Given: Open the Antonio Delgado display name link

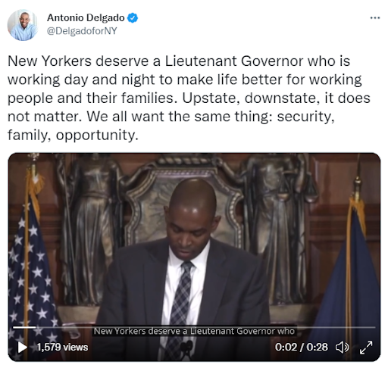Looking at the screenshot, I should (x=86, y=18).
